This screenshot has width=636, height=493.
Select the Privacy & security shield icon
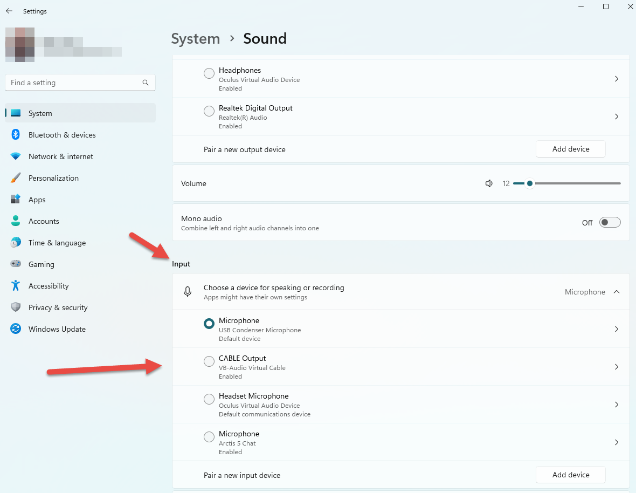(15, 307)
